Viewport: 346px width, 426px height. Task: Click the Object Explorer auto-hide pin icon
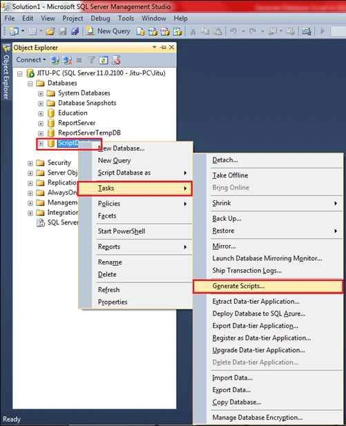[x=164, y=47]
